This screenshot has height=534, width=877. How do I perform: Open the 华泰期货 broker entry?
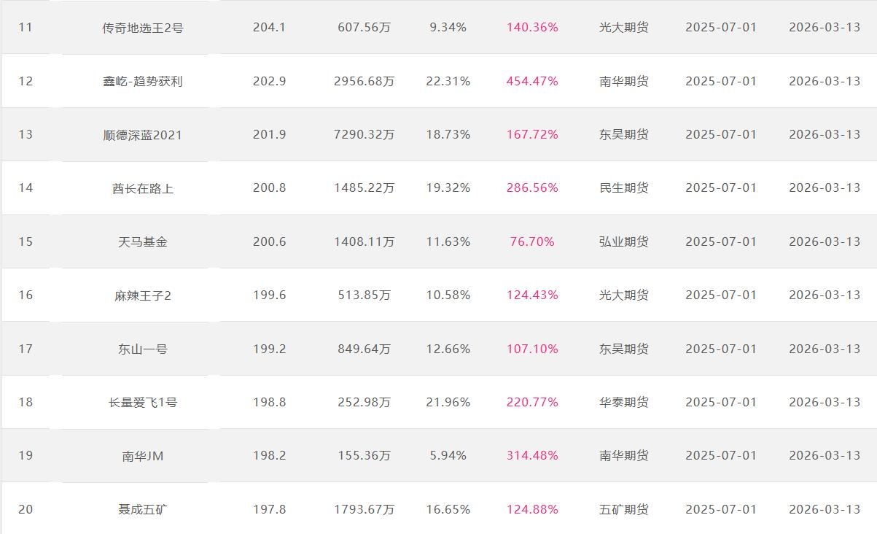pos(623,402)
